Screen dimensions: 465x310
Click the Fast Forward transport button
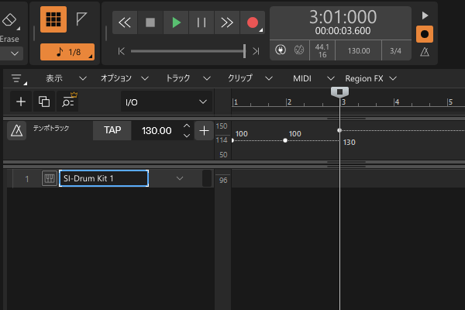[x=226, y=22]
